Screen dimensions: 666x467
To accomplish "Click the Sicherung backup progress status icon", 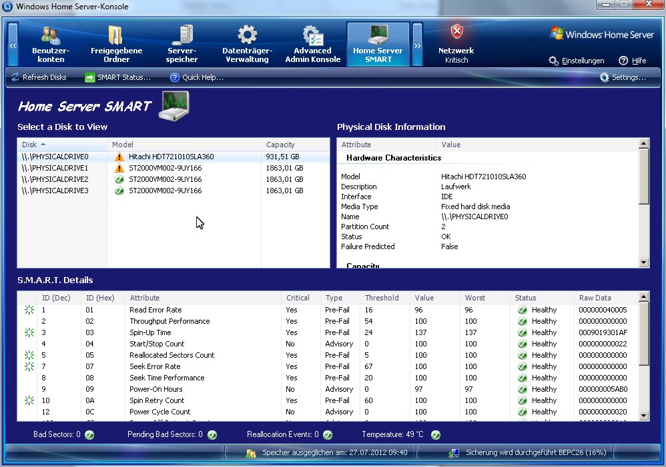I will pyautogui.click(x=454, y=454).
